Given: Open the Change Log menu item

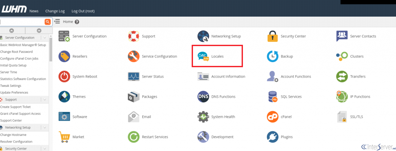Looking at the screenshot, I should (55, 11).
